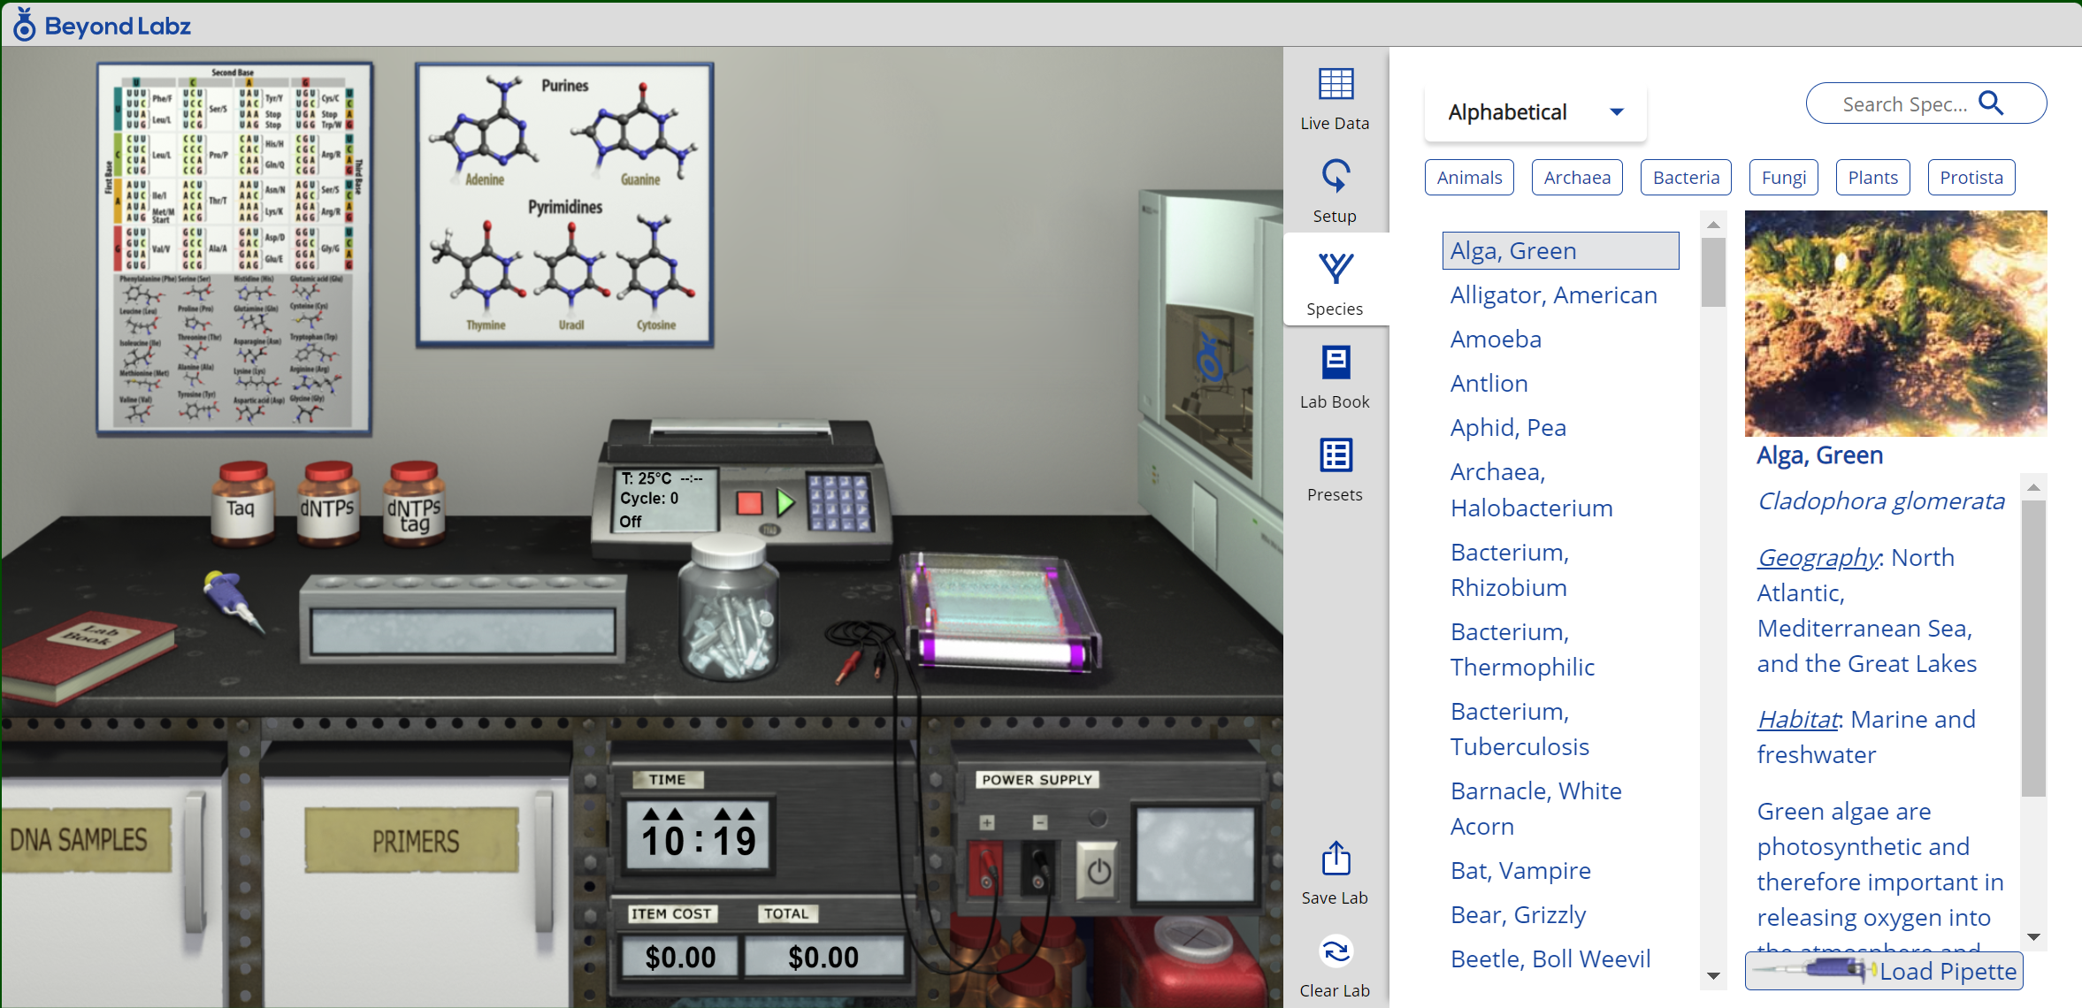Image resolution: width=2082 pixels, height=1008 pixels.
Task: Toggle the power supply power button
Action: click(x=1098, y=872)
